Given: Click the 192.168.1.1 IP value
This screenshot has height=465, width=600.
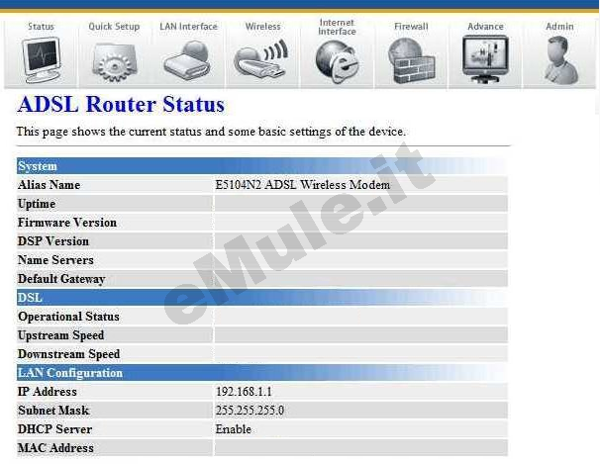Looking at the screenshot, I should click(244, 392).
